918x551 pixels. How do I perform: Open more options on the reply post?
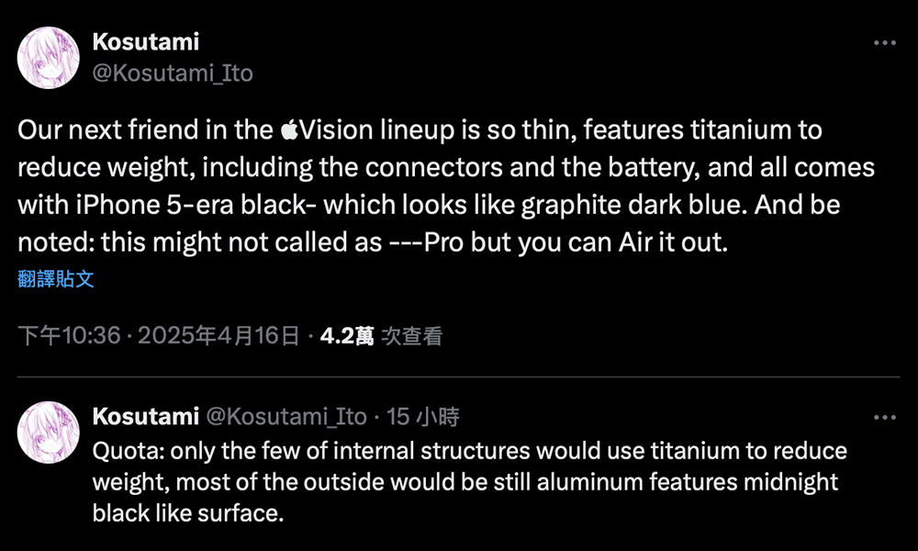[884, 418]
